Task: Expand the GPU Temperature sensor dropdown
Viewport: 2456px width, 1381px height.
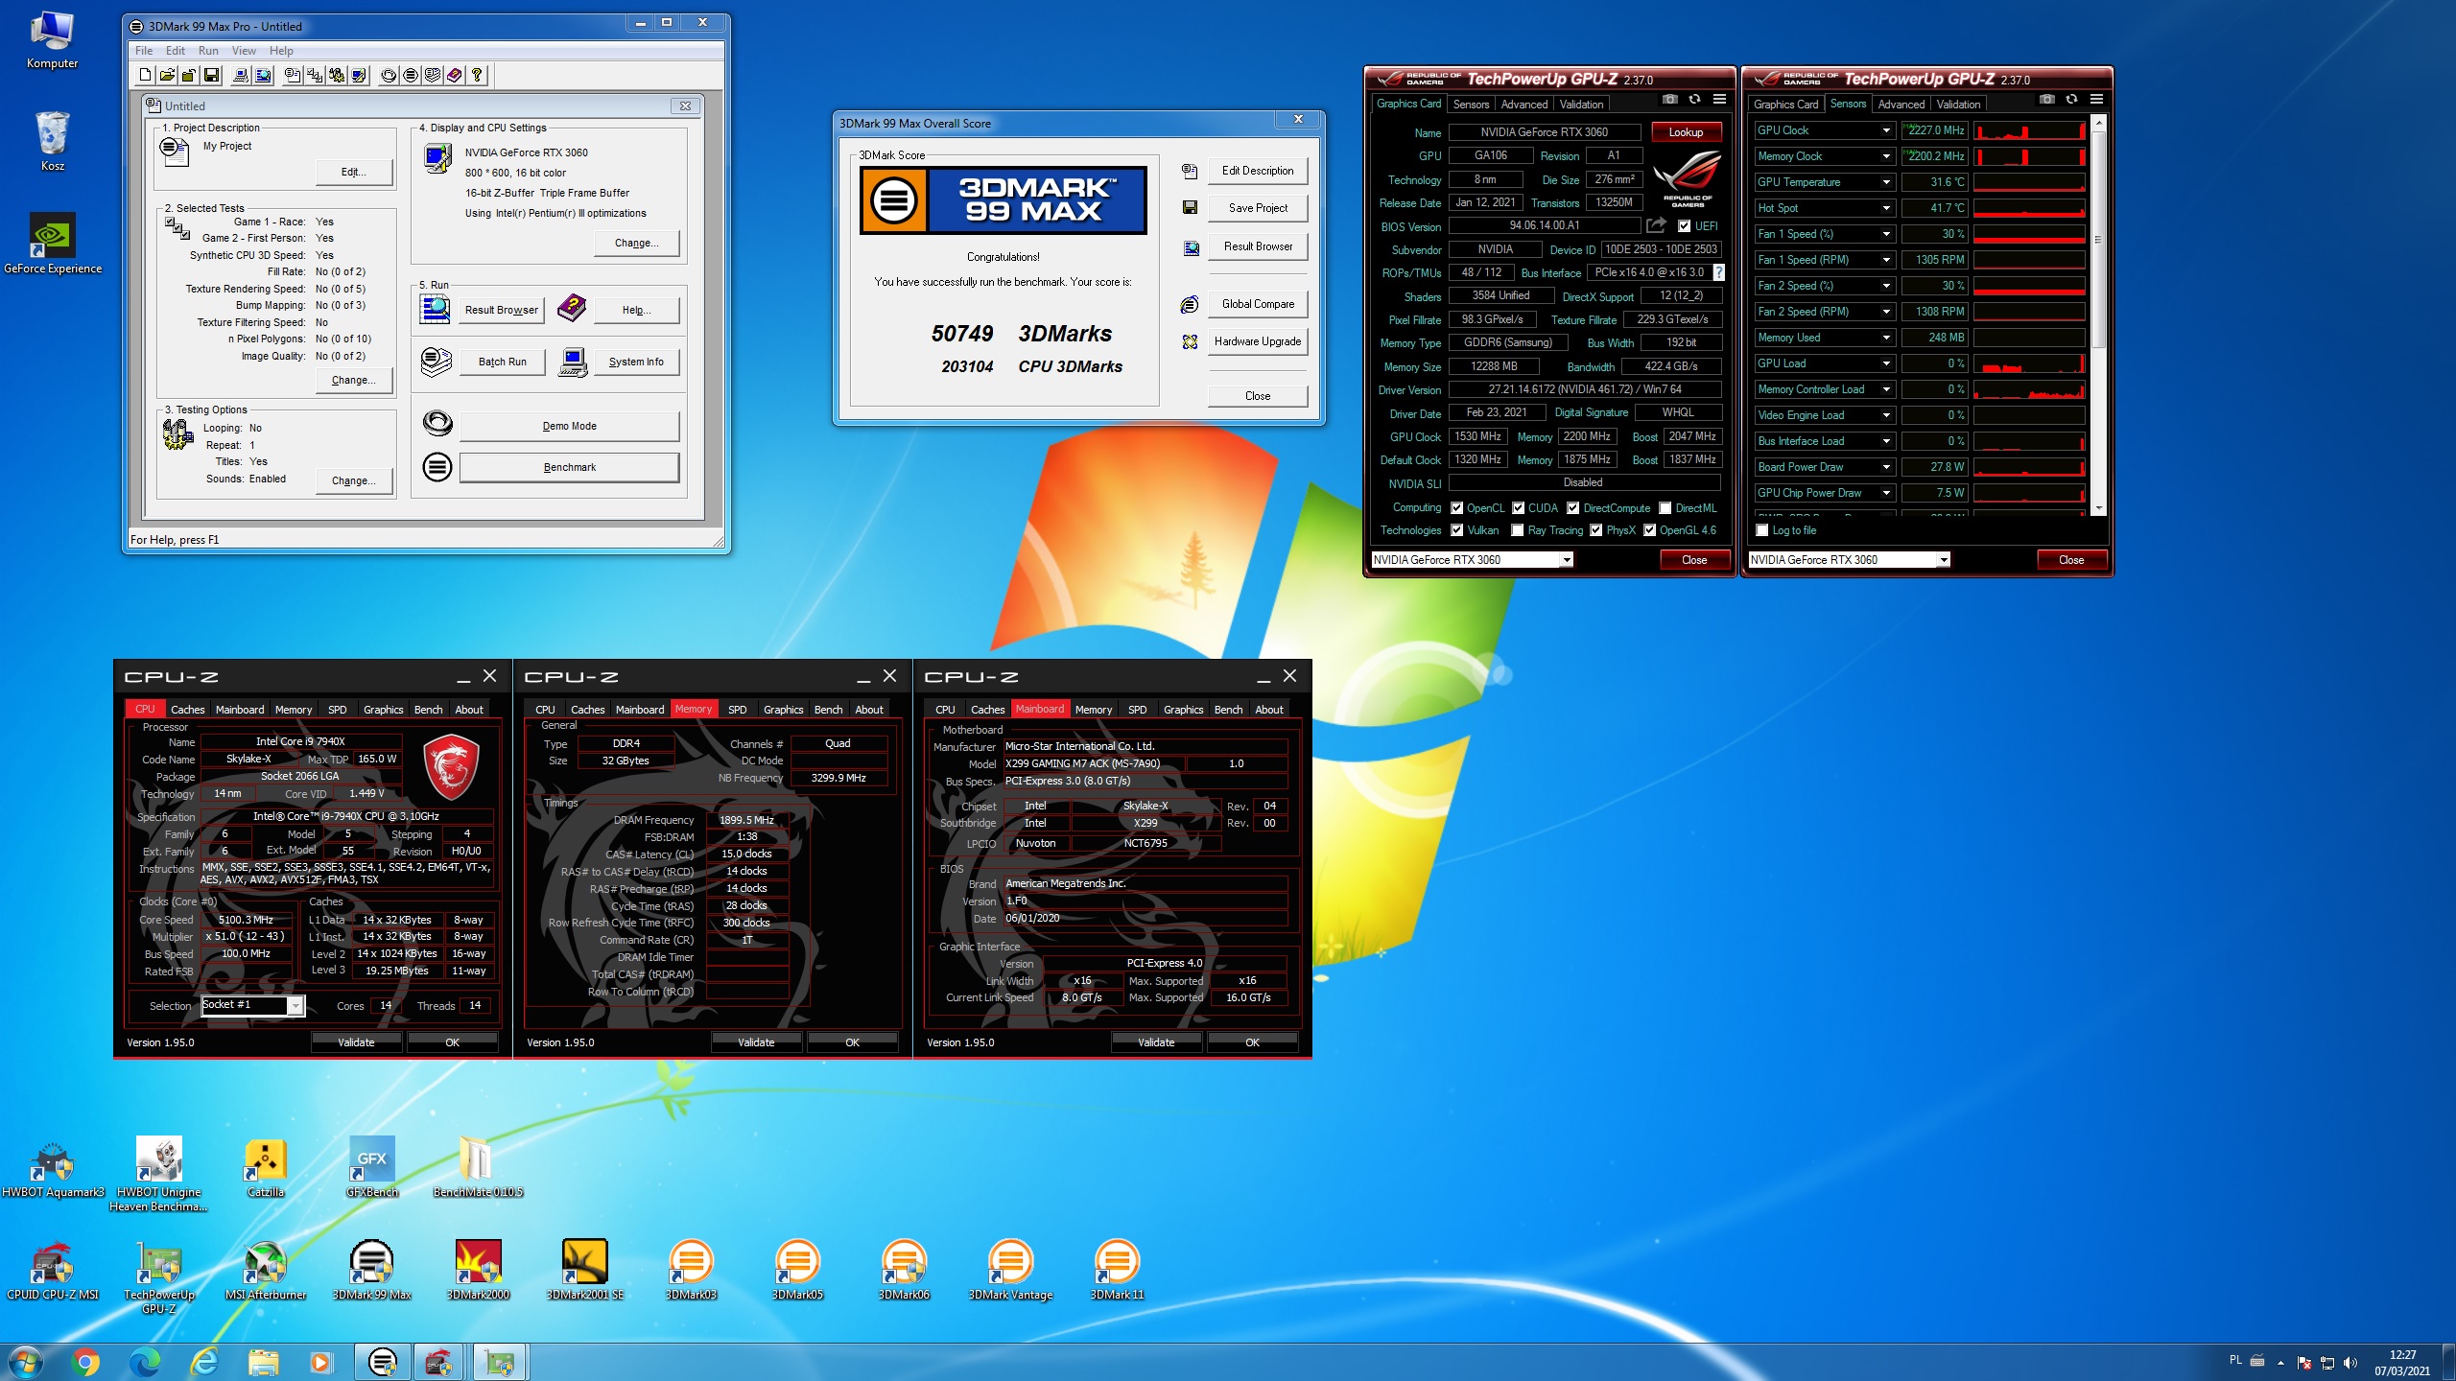Action: (1886, 182)
